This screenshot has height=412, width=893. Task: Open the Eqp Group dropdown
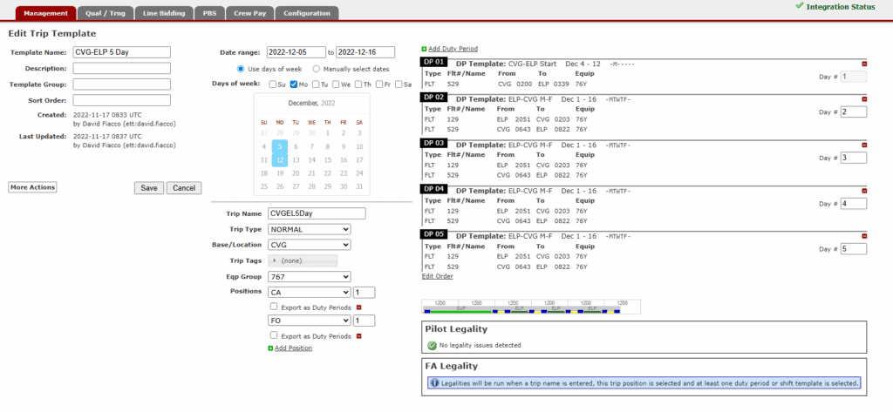tap(310, 277)
